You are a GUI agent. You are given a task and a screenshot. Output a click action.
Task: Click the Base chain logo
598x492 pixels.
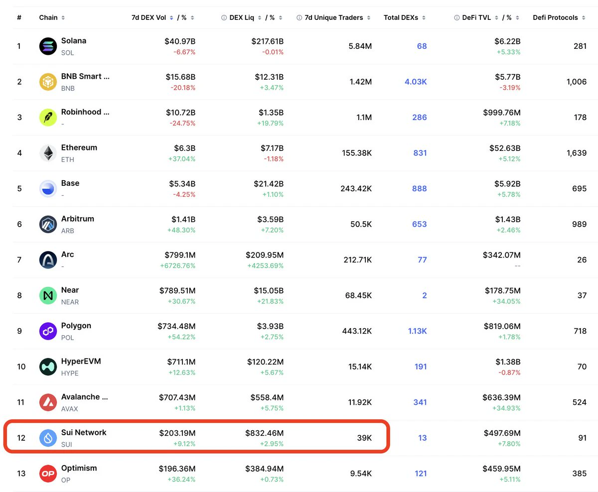coord(48,189)
